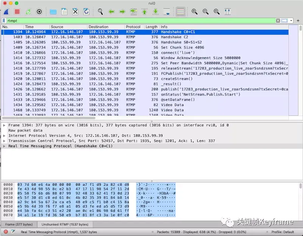Sort by the Info column header
Viewport: 303px width, 236px height.
[224, 27]
